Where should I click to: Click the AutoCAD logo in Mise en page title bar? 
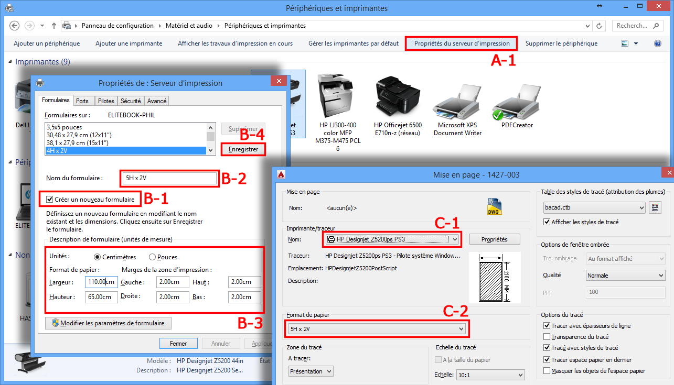282,174
